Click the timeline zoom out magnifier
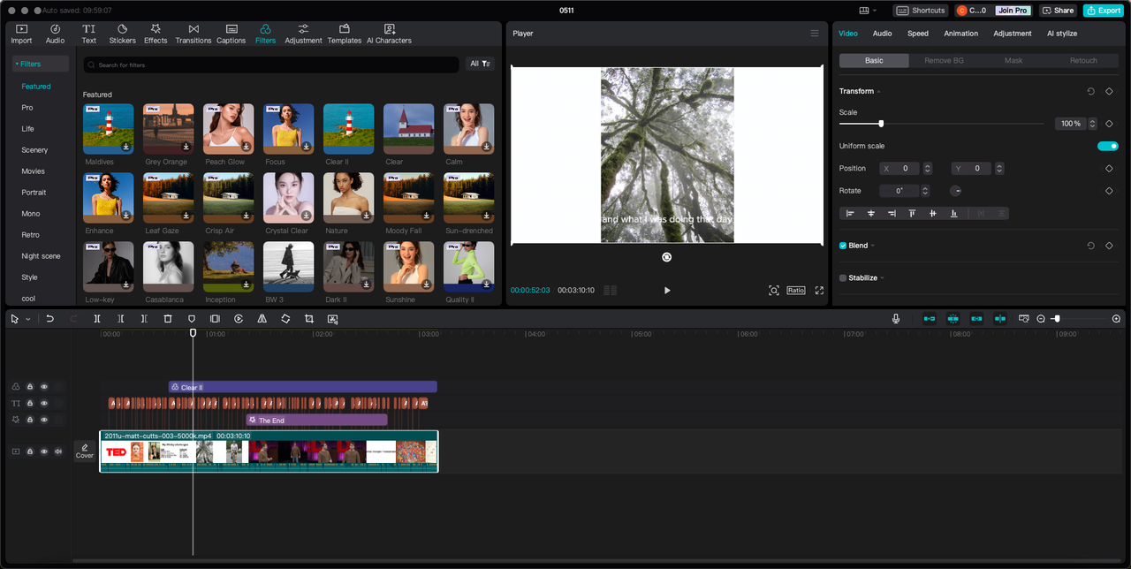Screen dimensions: 1131x569 [x=1041, y=319]
